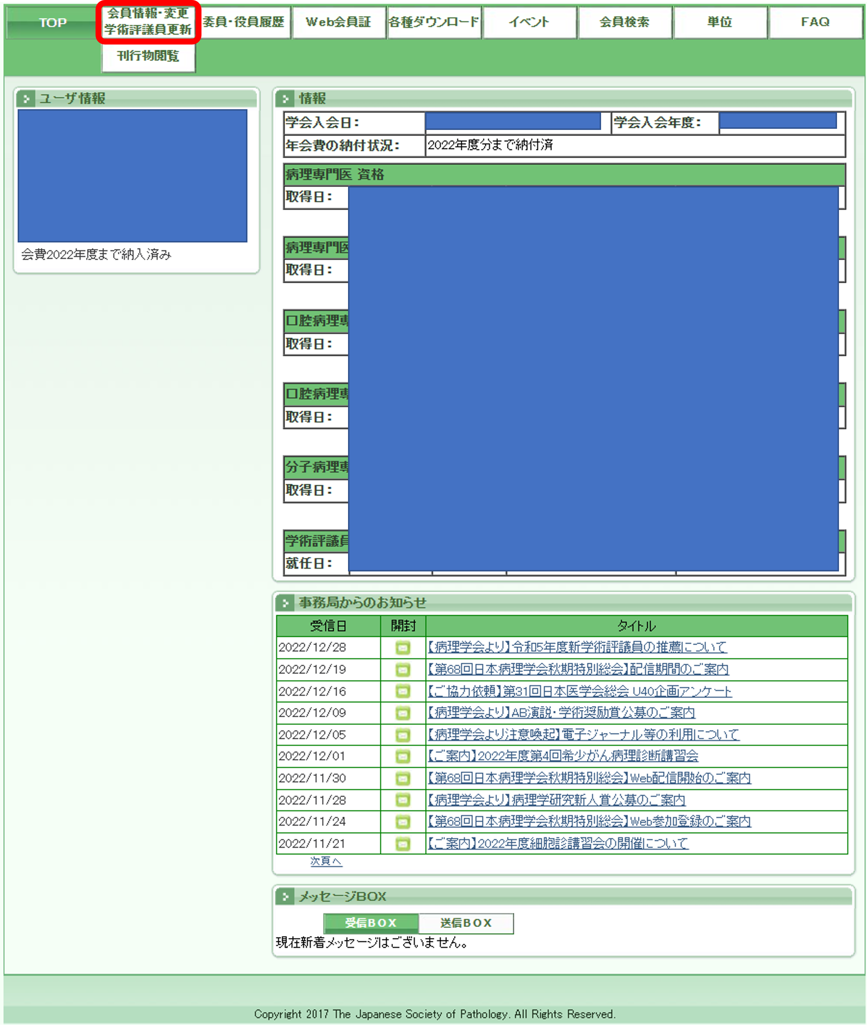This screenshot has width=867, height=1025.
Task: Open mail icon for 2022/11/24 notice
Action: pos(402,822)
